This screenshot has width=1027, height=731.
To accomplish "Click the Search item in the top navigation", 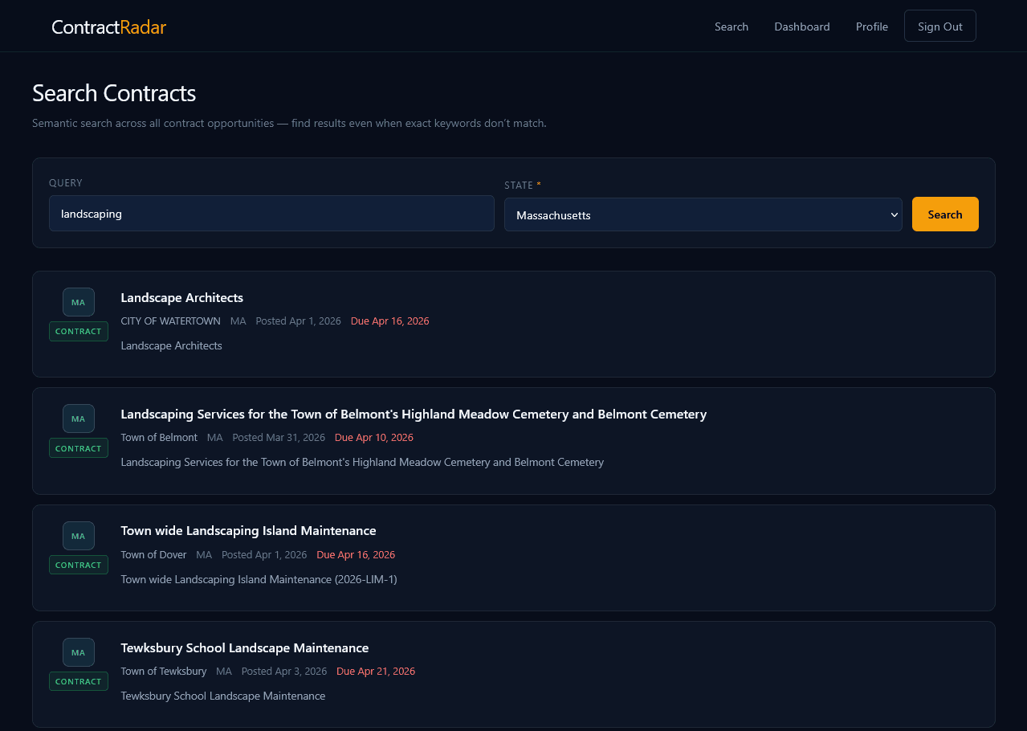I will pos(731,27).
